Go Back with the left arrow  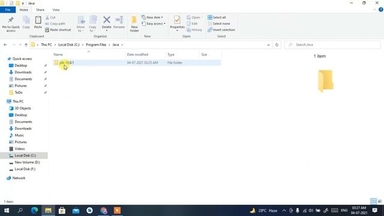(5, 45)
